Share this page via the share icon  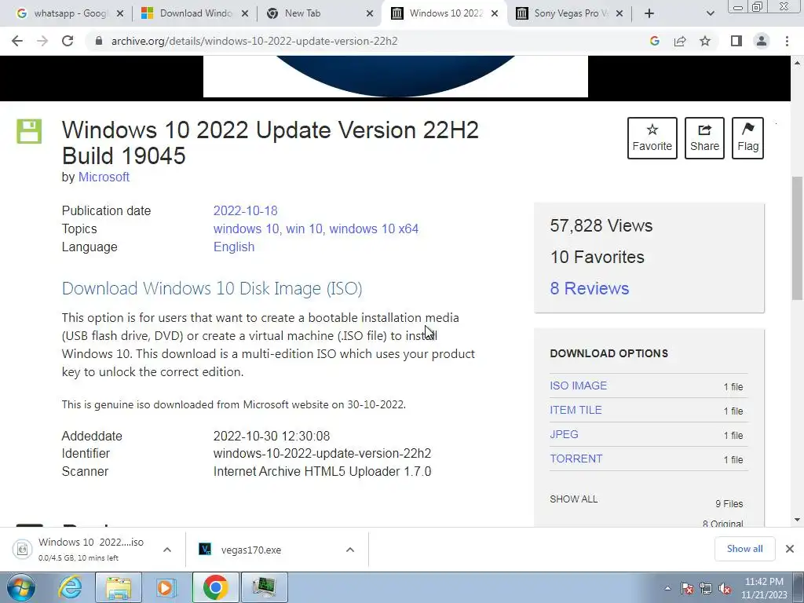[680, 41]
